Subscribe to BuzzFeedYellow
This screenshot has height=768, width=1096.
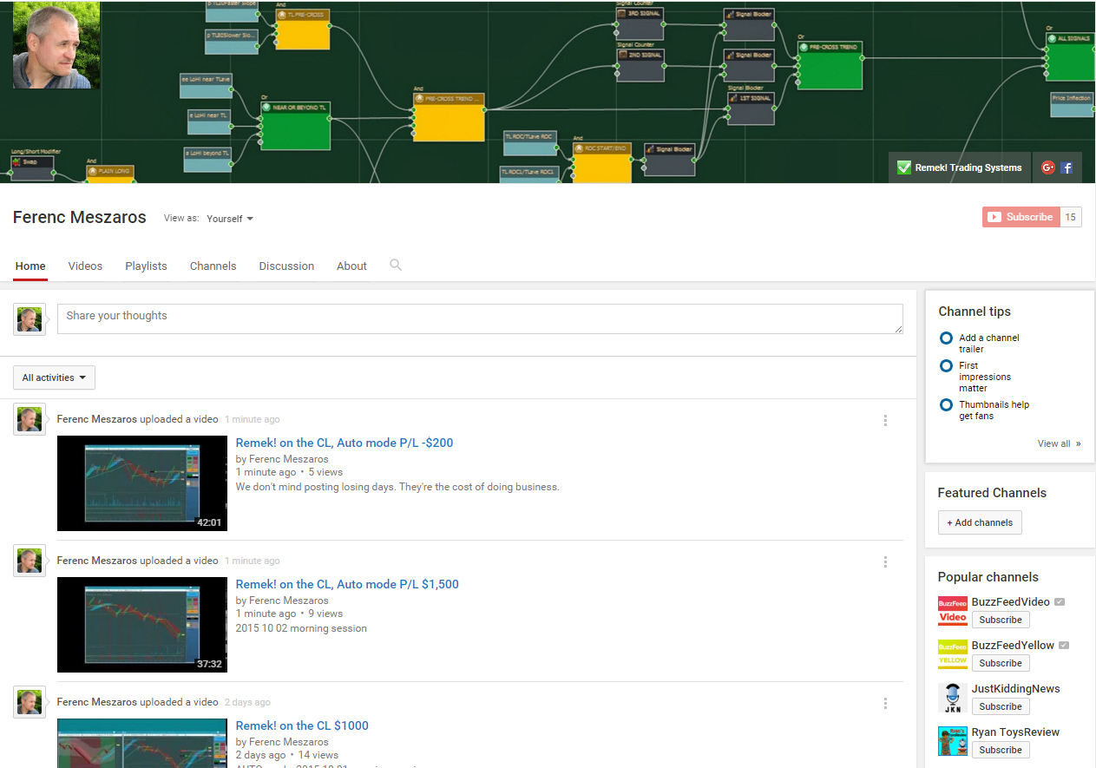tap(1001, 663)
